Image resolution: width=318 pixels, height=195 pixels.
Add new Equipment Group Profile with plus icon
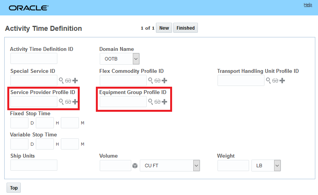click(164, 102)
